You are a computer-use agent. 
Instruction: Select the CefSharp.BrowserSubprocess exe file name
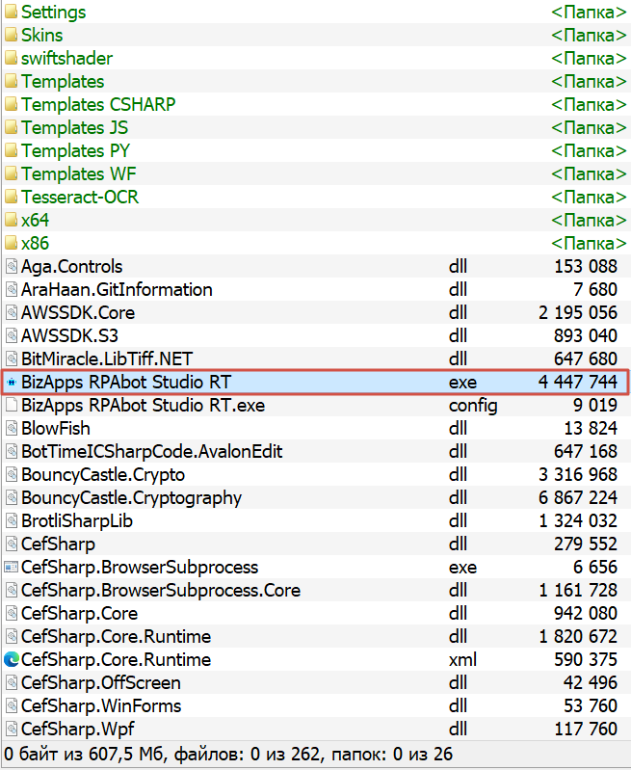click(140, 568)
